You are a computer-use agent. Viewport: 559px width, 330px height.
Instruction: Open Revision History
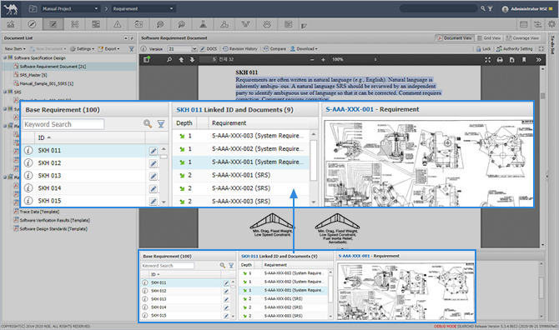[x=240, y=49]
